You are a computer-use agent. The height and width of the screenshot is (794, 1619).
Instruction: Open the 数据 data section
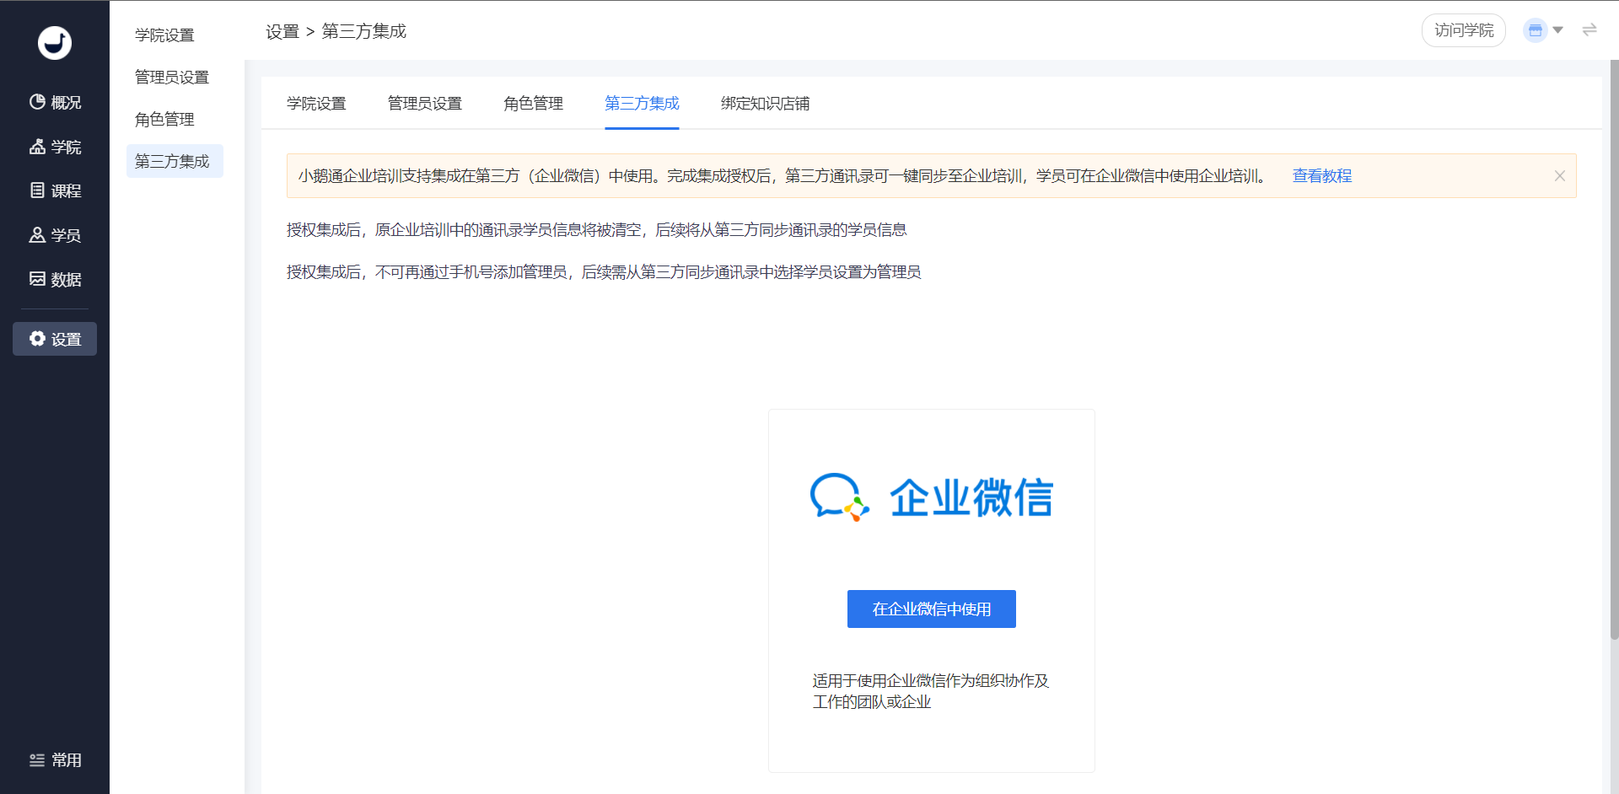(55, 280)
